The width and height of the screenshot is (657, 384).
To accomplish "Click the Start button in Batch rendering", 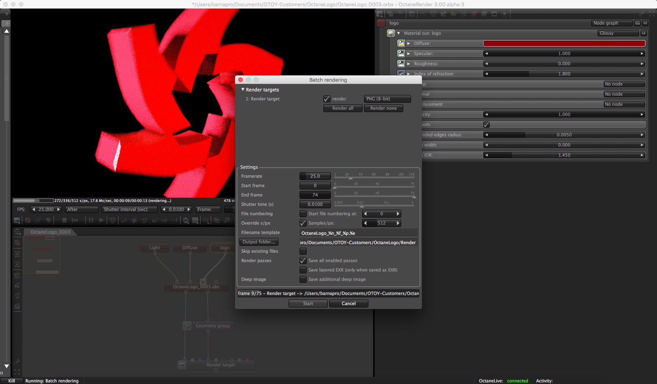I will [x=308, y=304].
